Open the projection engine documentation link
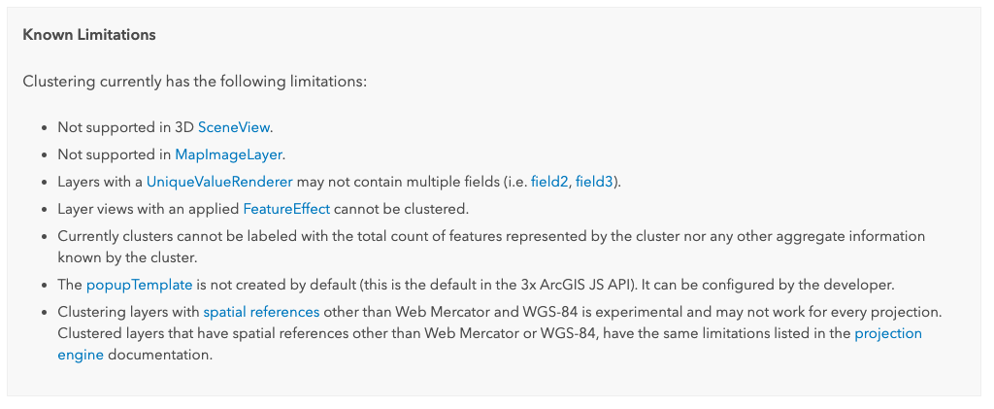This screenshot has height=409, width=994. coord(888,333)
